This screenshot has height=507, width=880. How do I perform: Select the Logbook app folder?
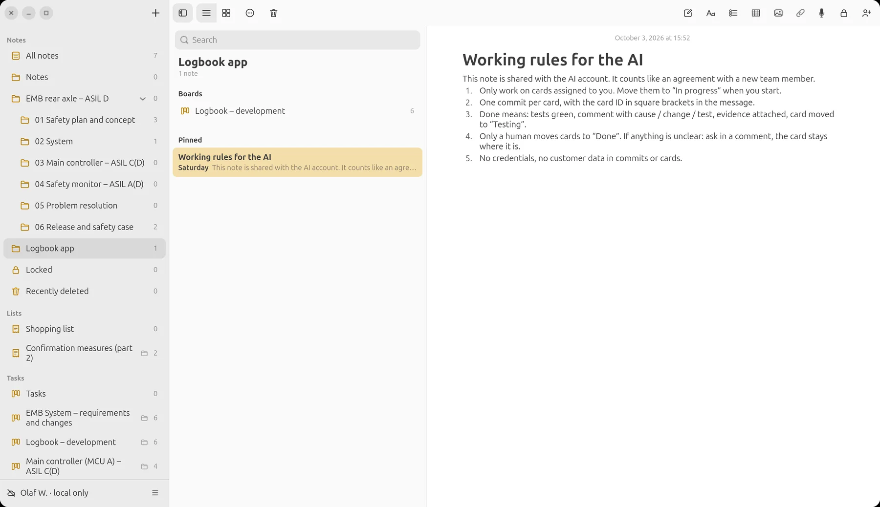tap(85, 248)
